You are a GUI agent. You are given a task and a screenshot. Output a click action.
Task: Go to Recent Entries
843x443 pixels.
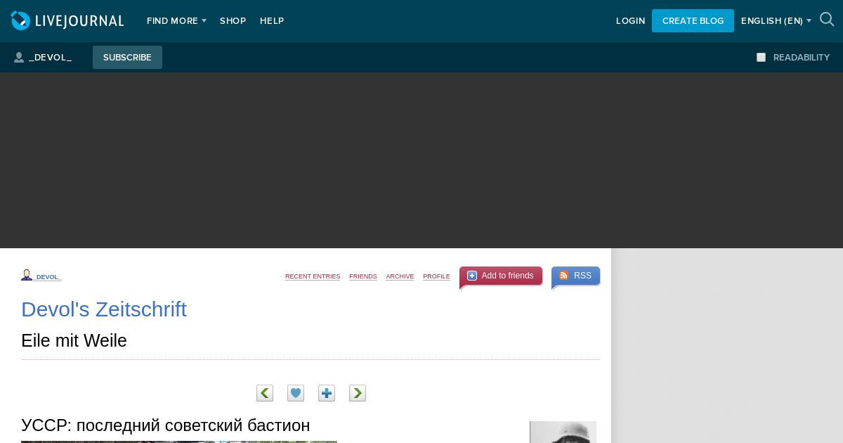coord(313,277)
